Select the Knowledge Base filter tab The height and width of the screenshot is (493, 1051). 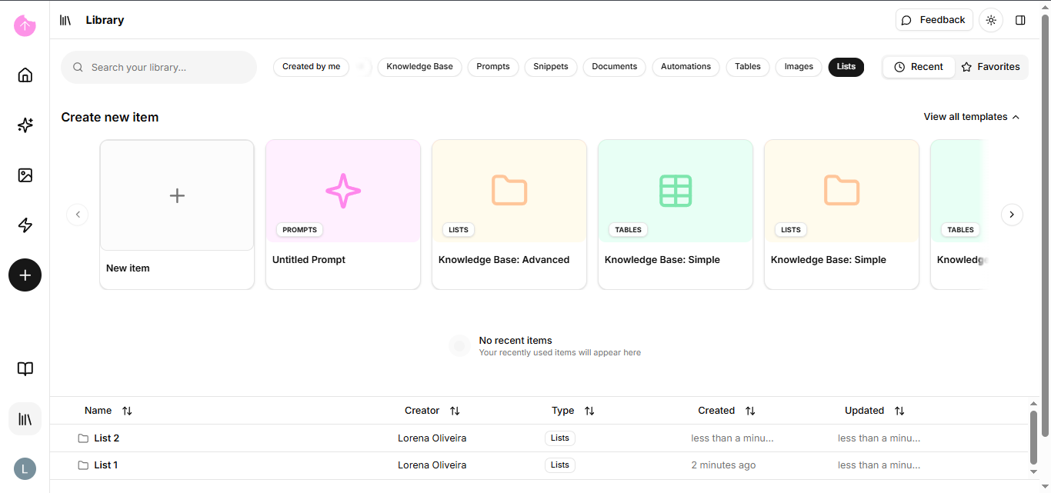(x=419, y=67)
